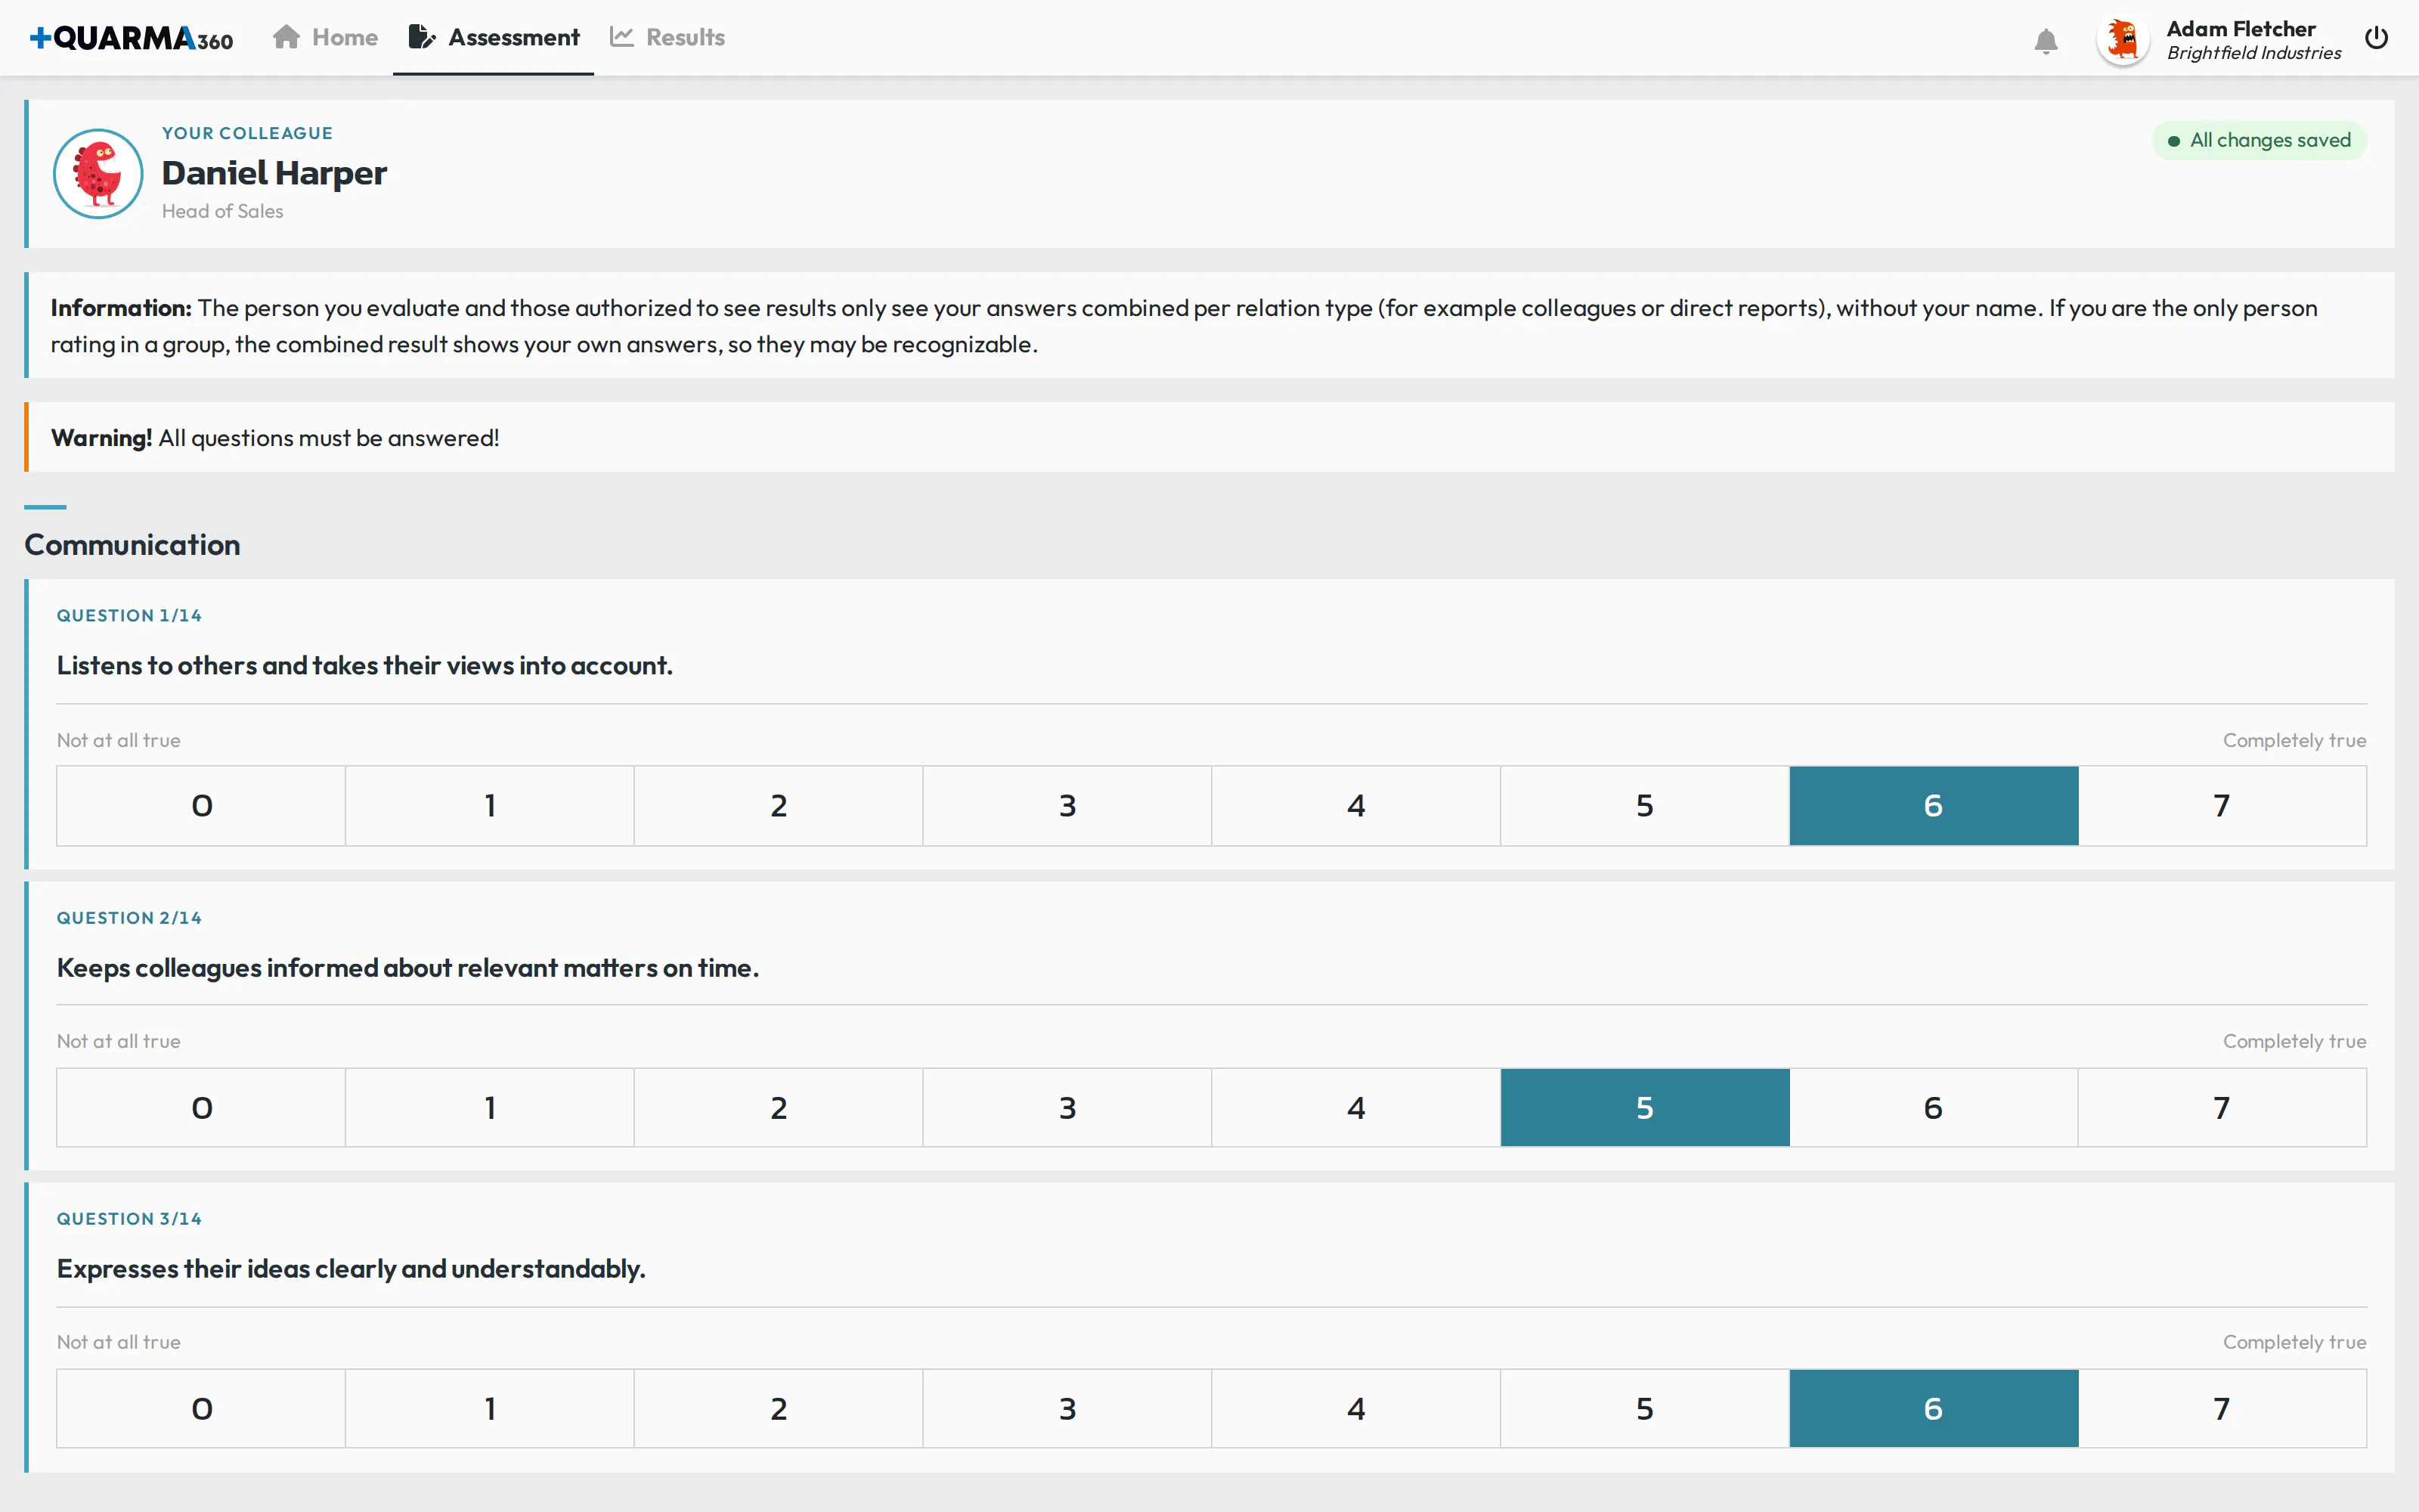Click selected score 6 on Question 1
The height and width of the screenshot is (1512, 2419).
point(1934,806)
